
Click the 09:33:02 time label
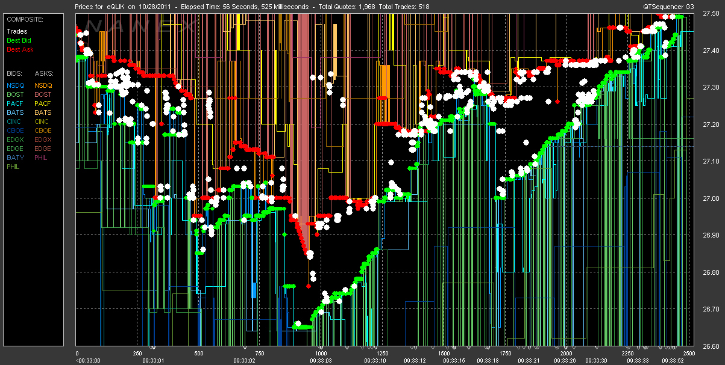click(x=243, y=360)
